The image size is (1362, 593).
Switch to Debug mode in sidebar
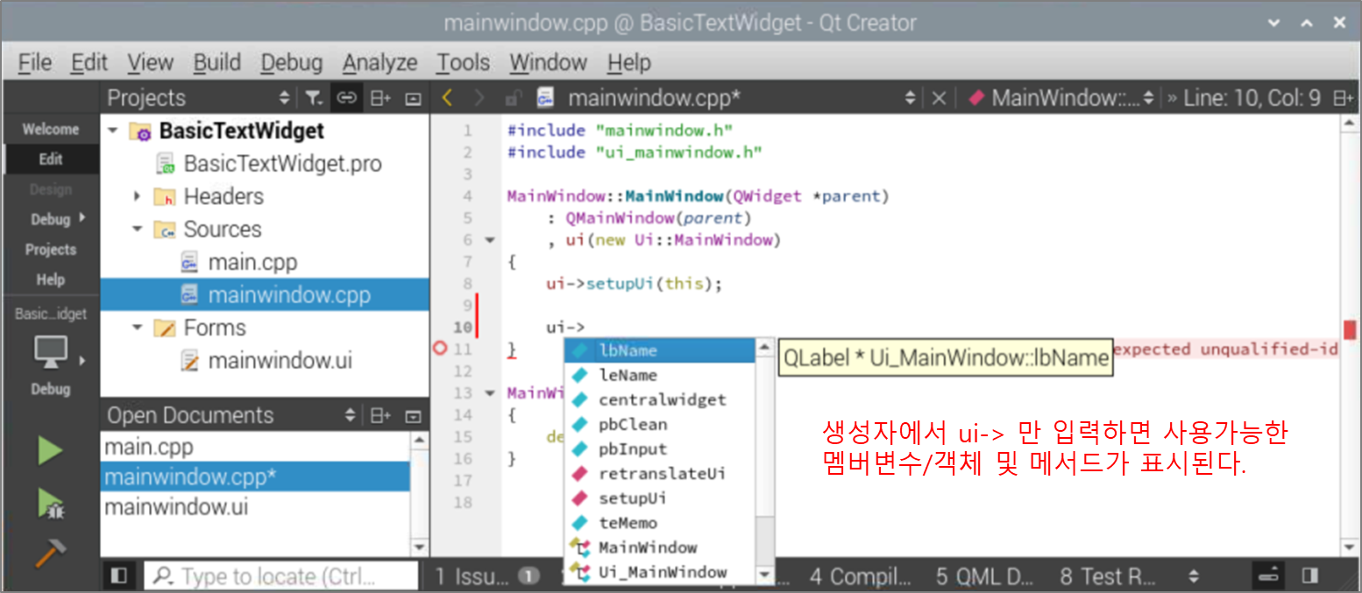(x=50, y=219)
